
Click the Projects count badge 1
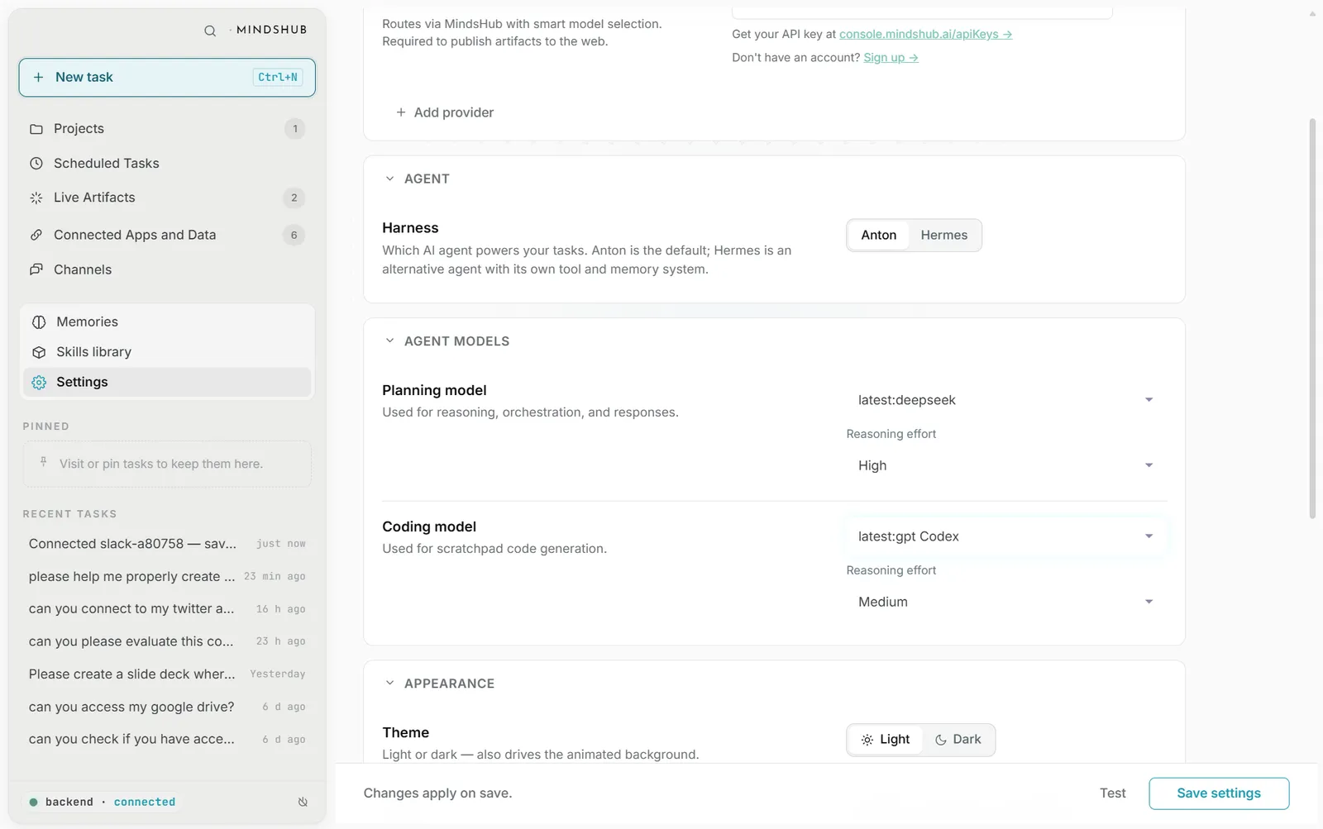click(294, 129)
